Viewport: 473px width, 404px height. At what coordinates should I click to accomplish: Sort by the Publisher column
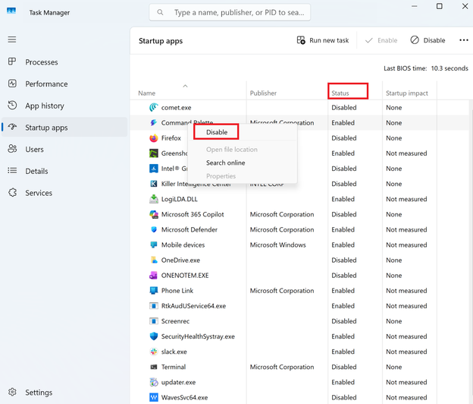coord(263,93)
